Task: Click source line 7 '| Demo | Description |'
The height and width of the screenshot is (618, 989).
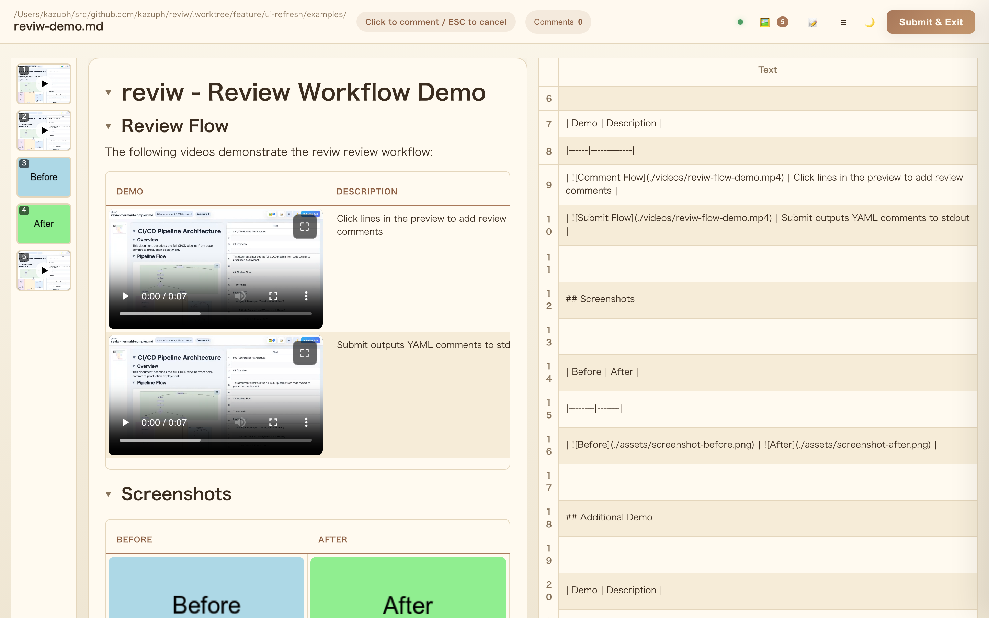Action: (768, 124)
